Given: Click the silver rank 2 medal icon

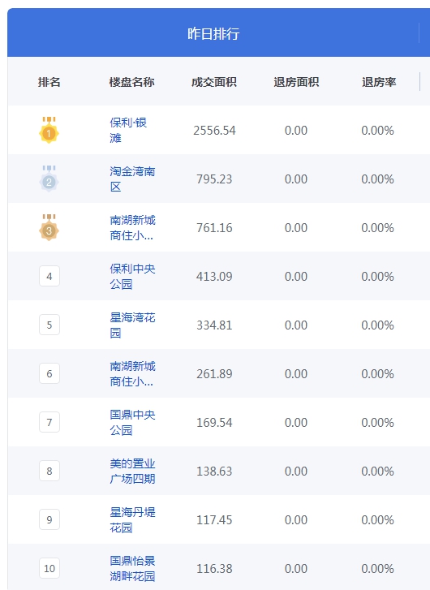Looking at the screenshot, I should click(49, 179).
